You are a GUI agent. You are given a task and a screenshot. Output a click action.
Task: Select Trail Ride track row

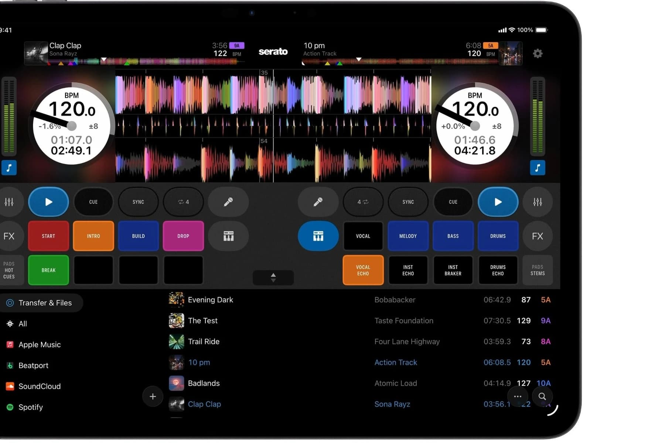(x=360, y=341)
